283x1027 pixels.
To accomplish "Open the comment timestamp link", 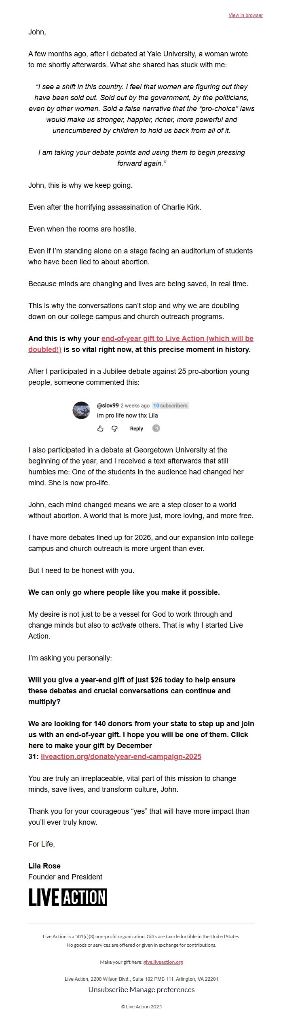I will pyautogui.click(x=135, y=405).
